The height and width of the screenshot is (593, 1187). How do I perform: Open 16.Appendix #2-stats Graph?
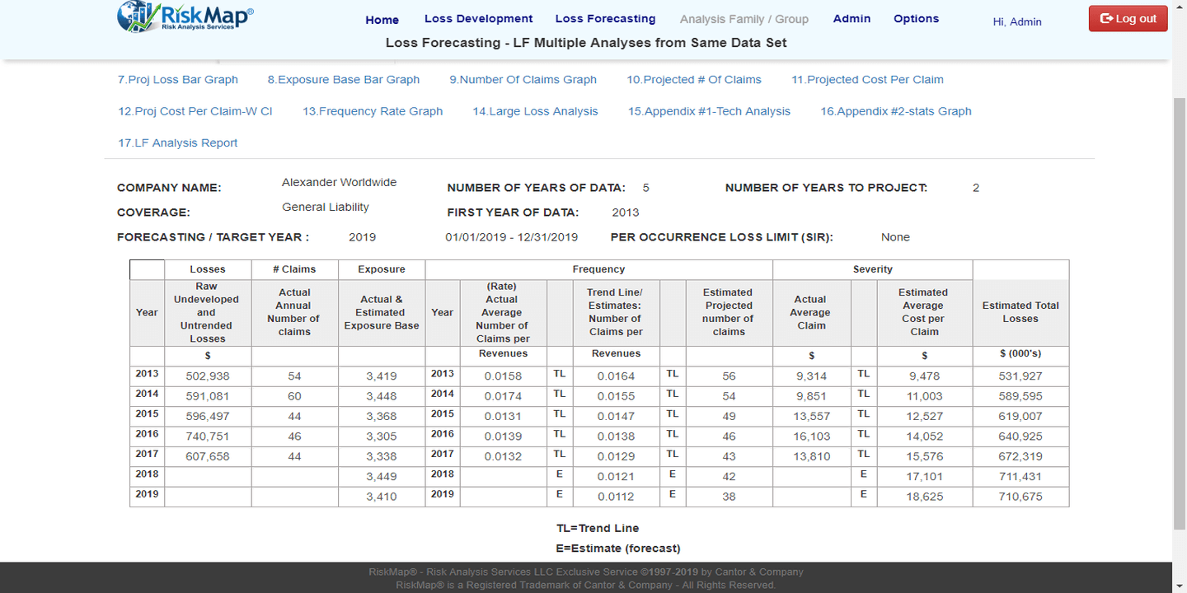click(896, 111)
